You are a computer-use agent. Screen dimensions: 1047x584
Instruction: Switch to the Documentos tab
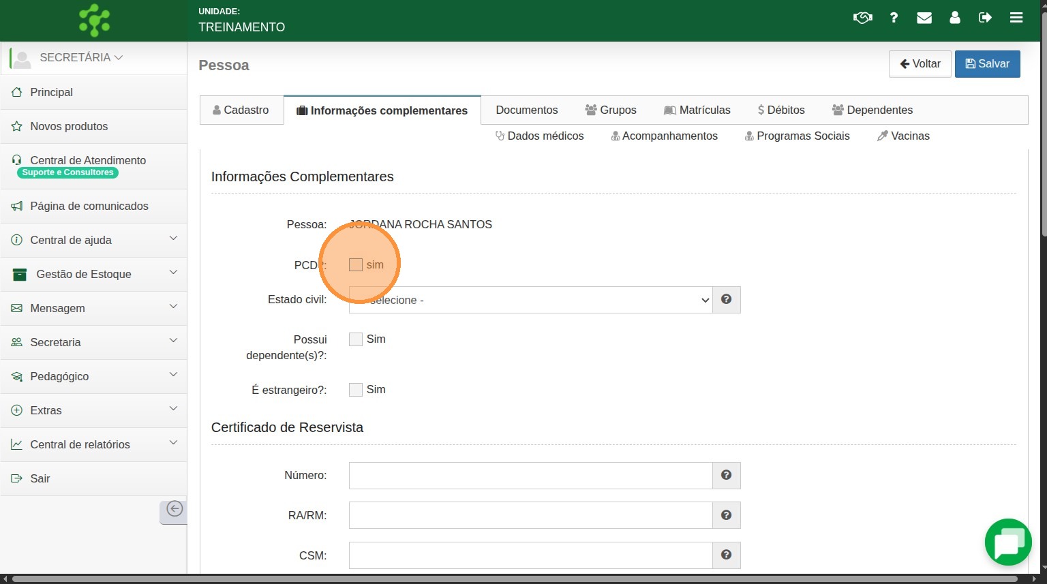[x=526, y=110]
